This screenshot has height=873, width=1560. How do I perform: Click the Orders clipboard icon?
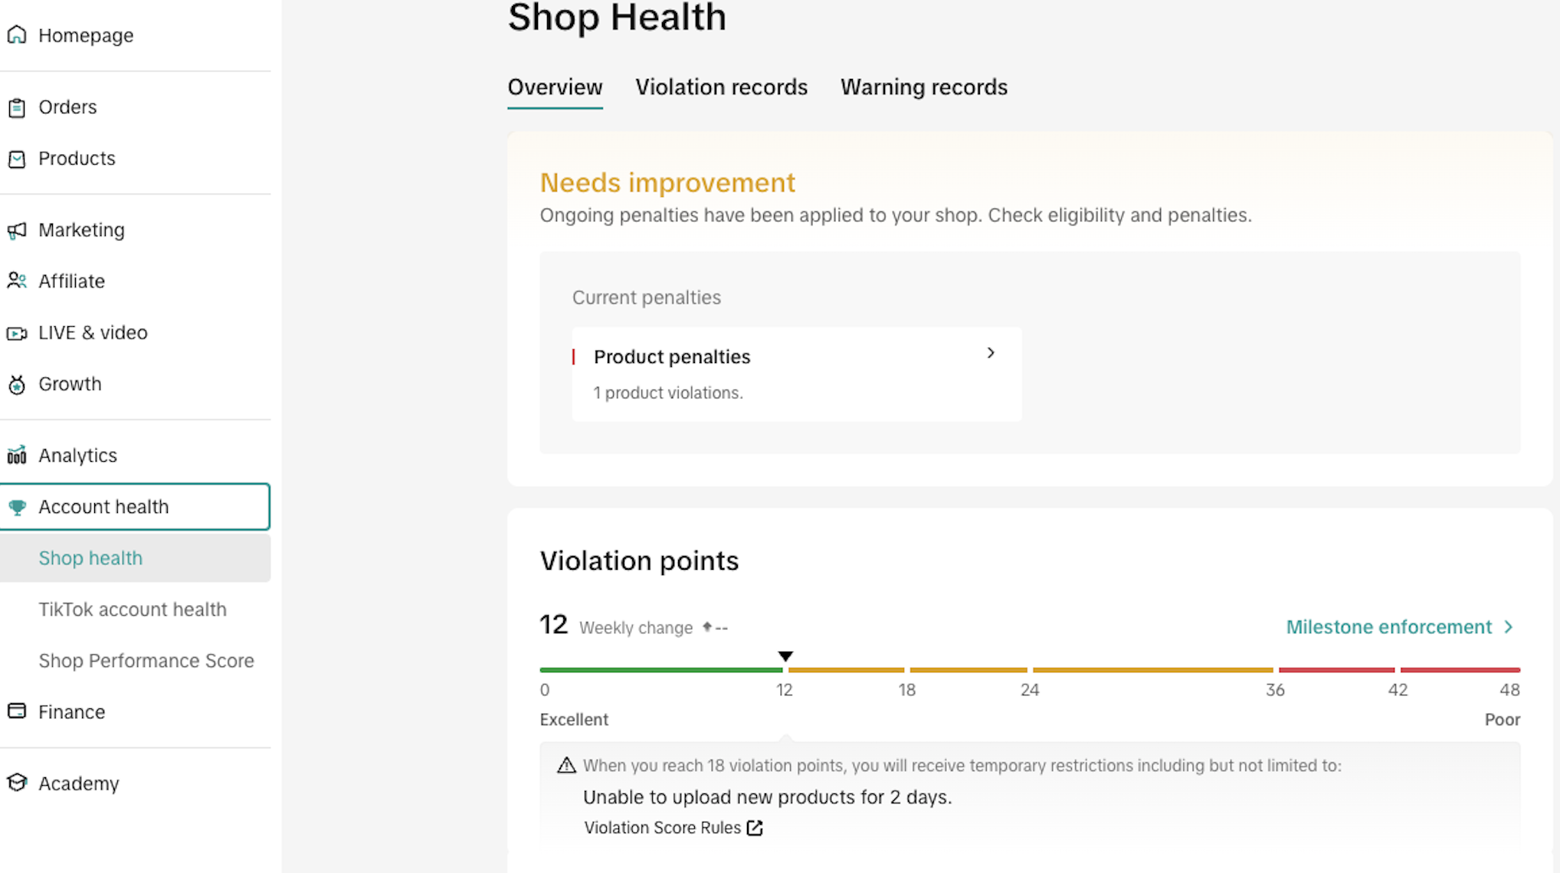[17, 108]
